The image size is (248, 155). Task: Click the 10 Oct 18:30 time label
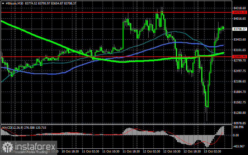click(x=70, y=152)
